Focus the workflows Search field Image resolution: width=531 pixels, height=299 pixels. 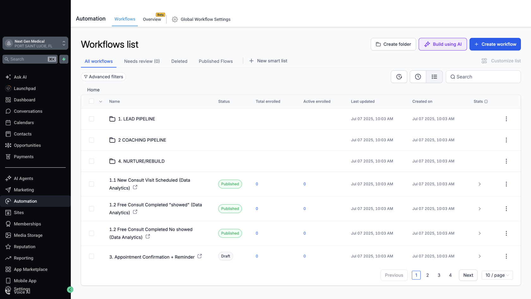[x=483, y=77]
